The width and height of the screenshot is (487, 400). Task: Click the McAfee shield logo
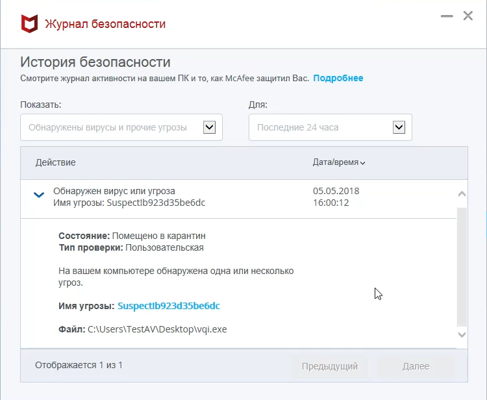click(29, 24)
